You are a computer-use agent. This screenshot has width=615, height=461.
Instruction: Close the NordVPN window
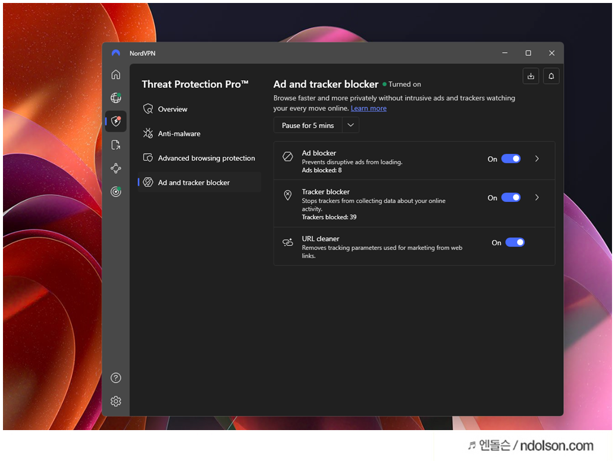pos(552,53)
